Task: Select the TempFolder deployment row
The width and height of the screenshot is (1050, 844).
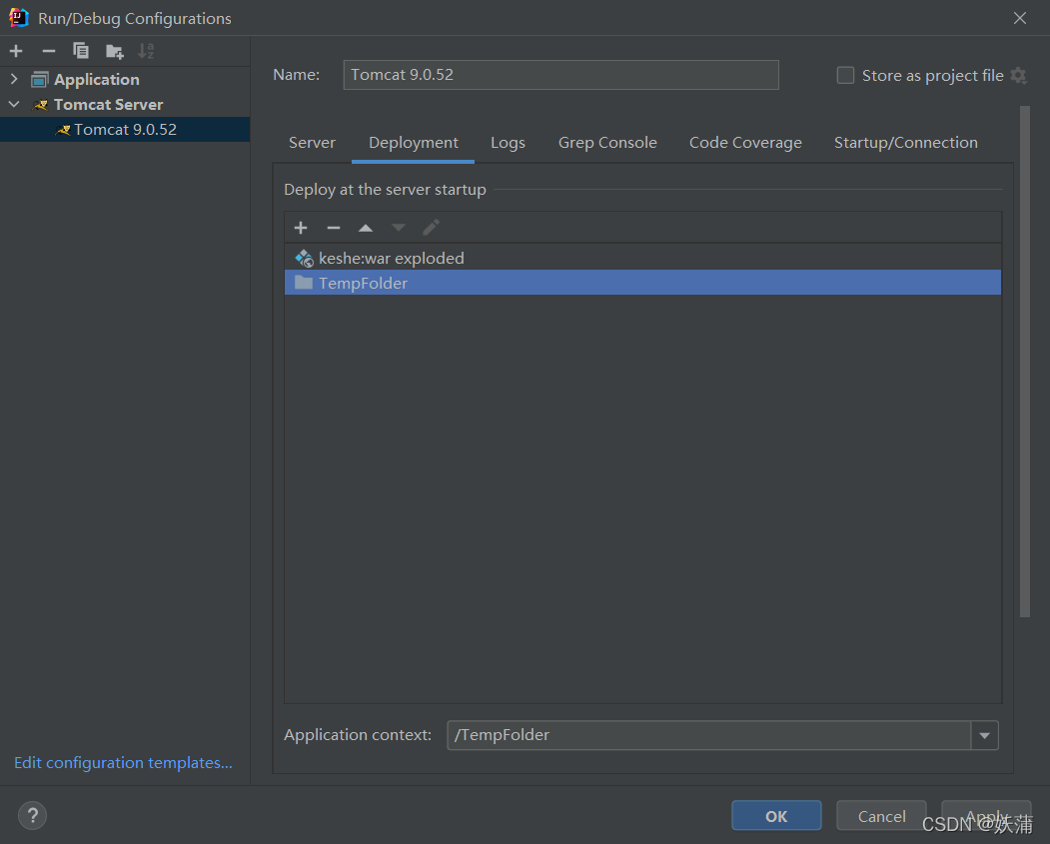Action: [642, 283]
